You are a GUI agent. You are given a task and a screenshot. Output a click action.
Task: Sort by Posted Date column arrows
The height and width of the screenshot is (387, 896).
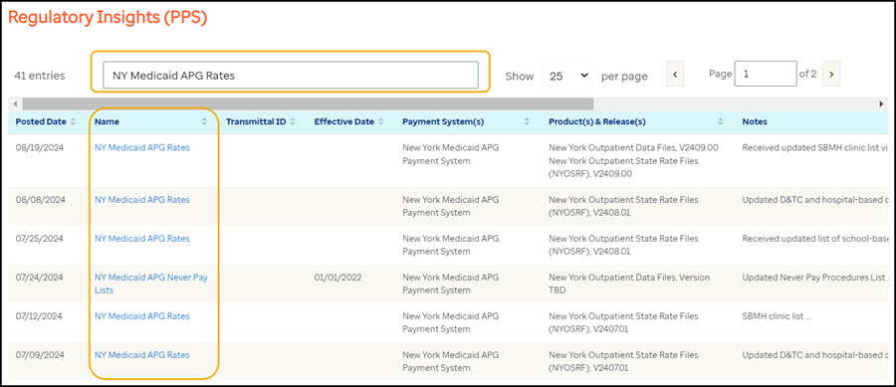tap(73, 121)
